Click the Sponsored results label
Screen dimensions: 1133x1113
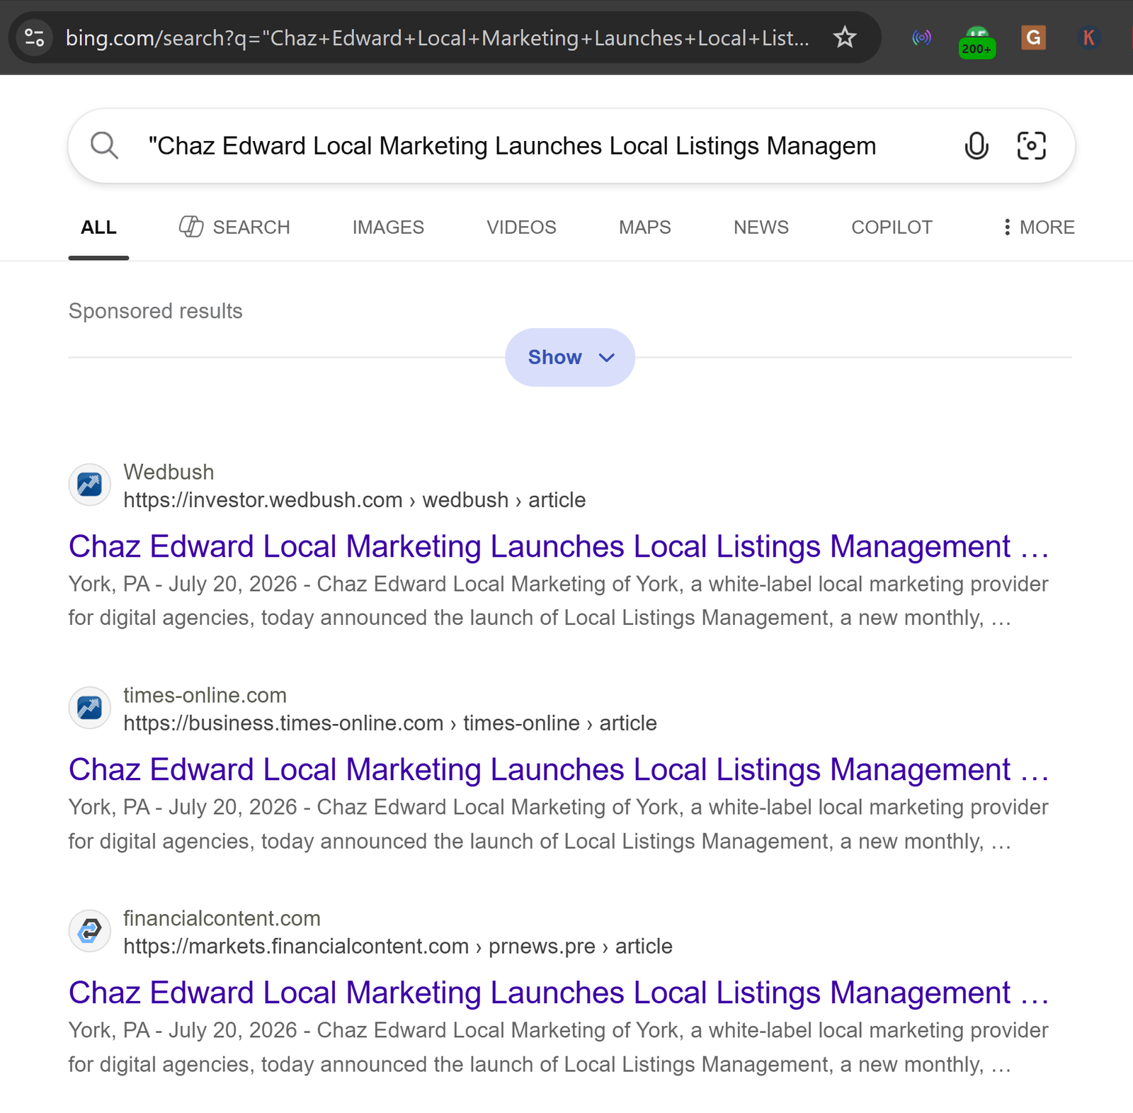point(155,311)
